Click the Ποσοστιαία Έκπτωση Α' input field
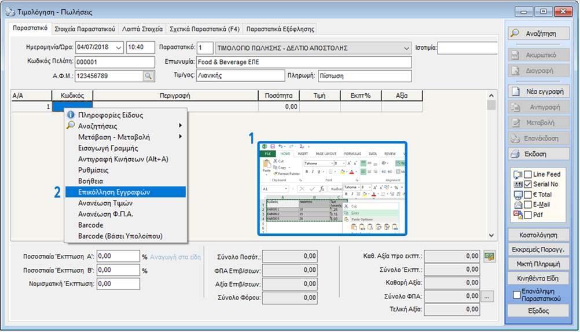 coord(118,256)
